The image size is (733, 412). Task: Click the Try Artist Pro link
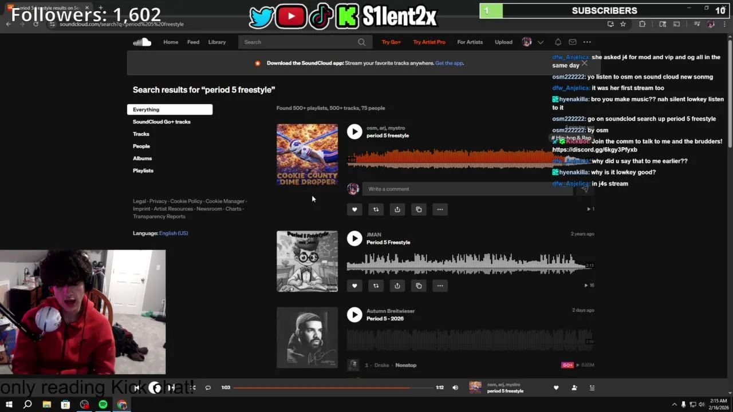[429, 42]
